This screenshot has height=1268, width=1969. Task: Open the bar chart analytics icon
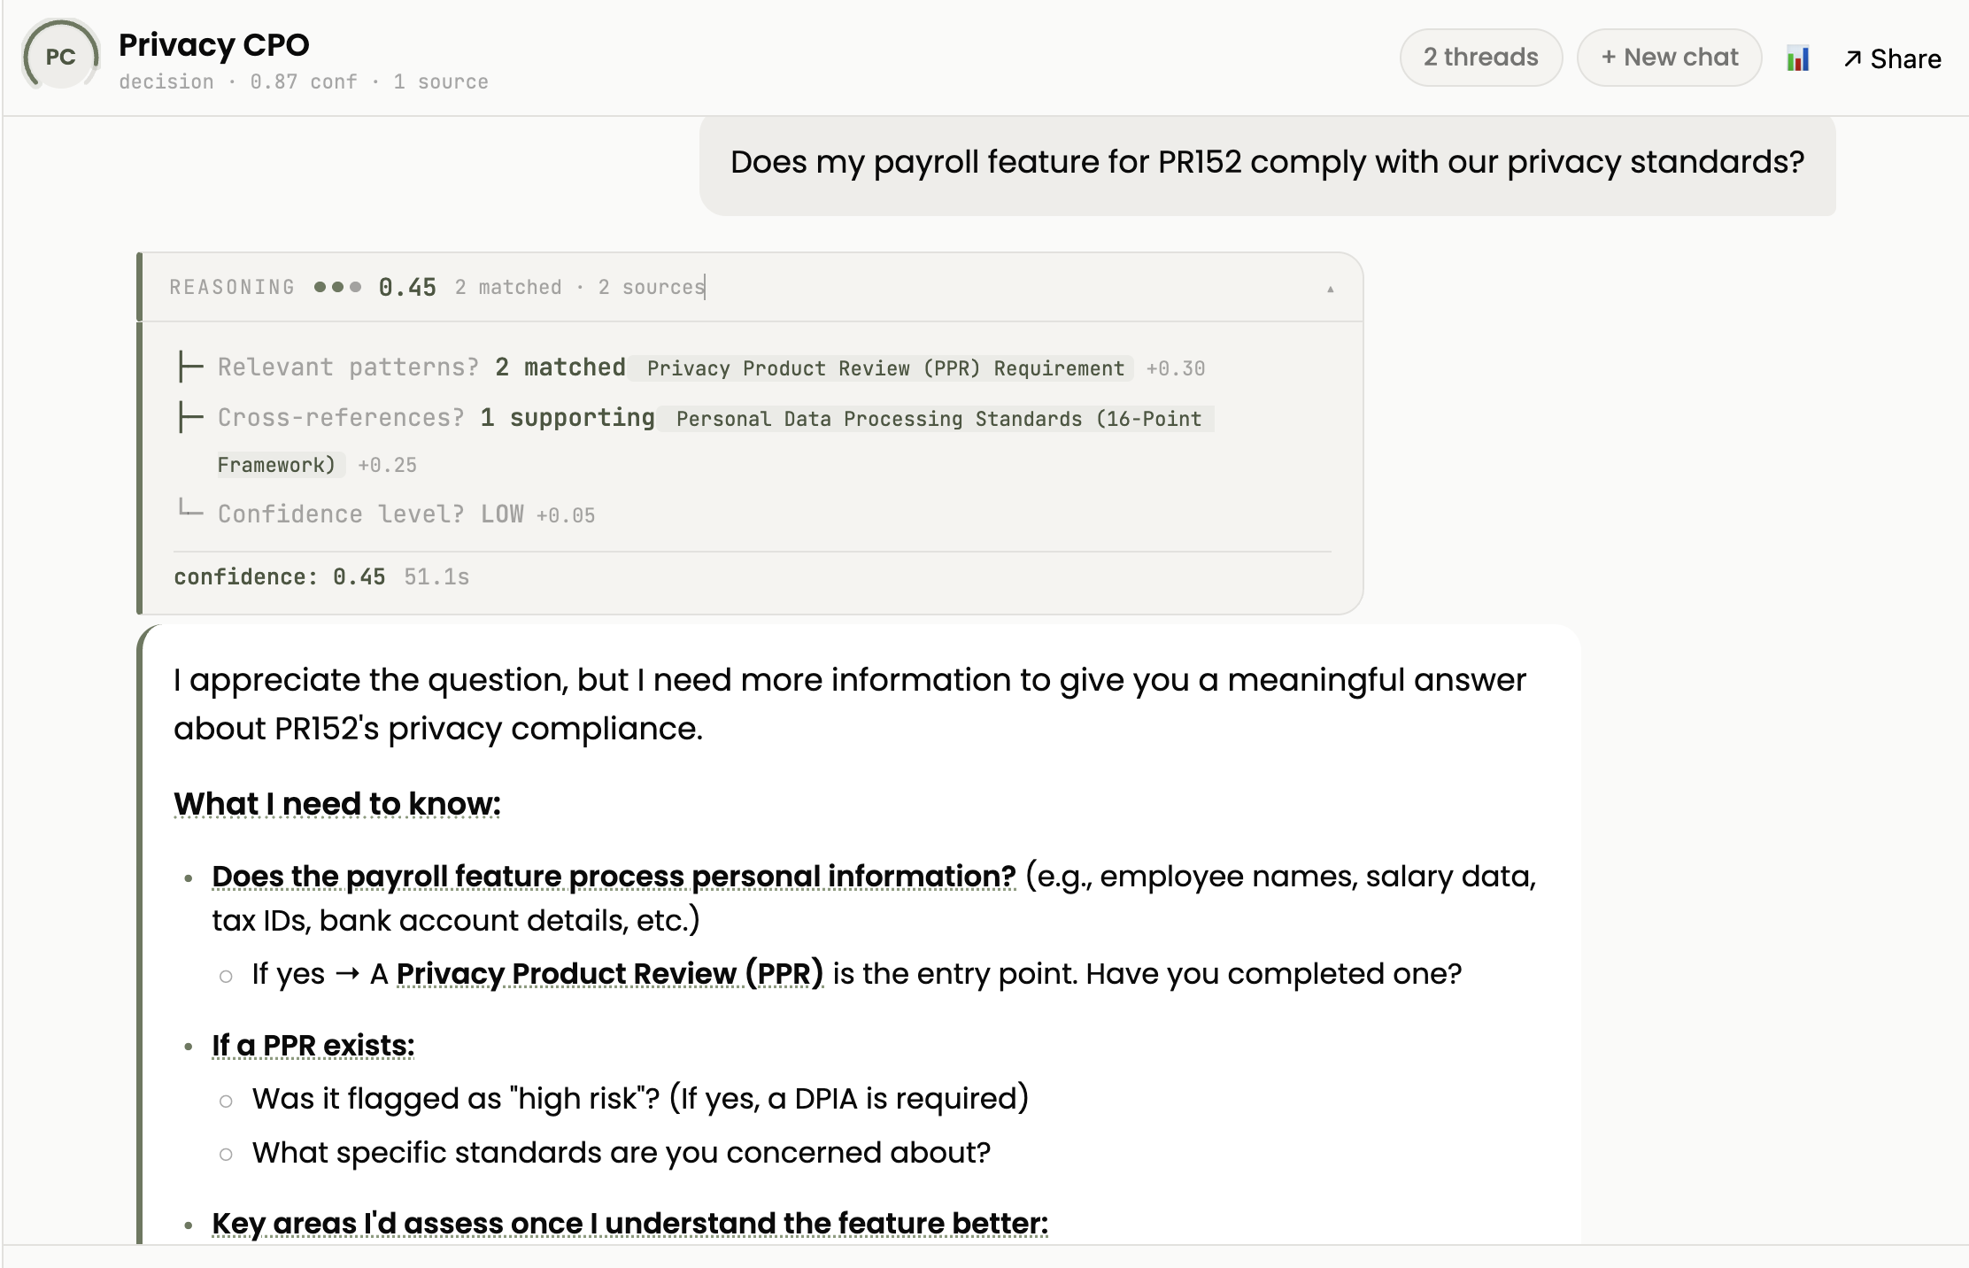[1797, 58]
